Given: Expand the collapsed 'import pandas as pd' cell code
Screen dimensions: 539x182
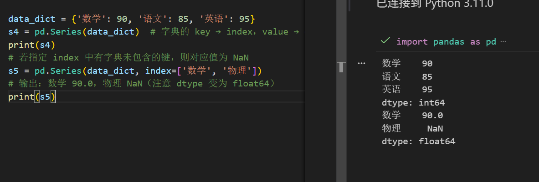Looking at the screenshot, I should pos(446,42).
